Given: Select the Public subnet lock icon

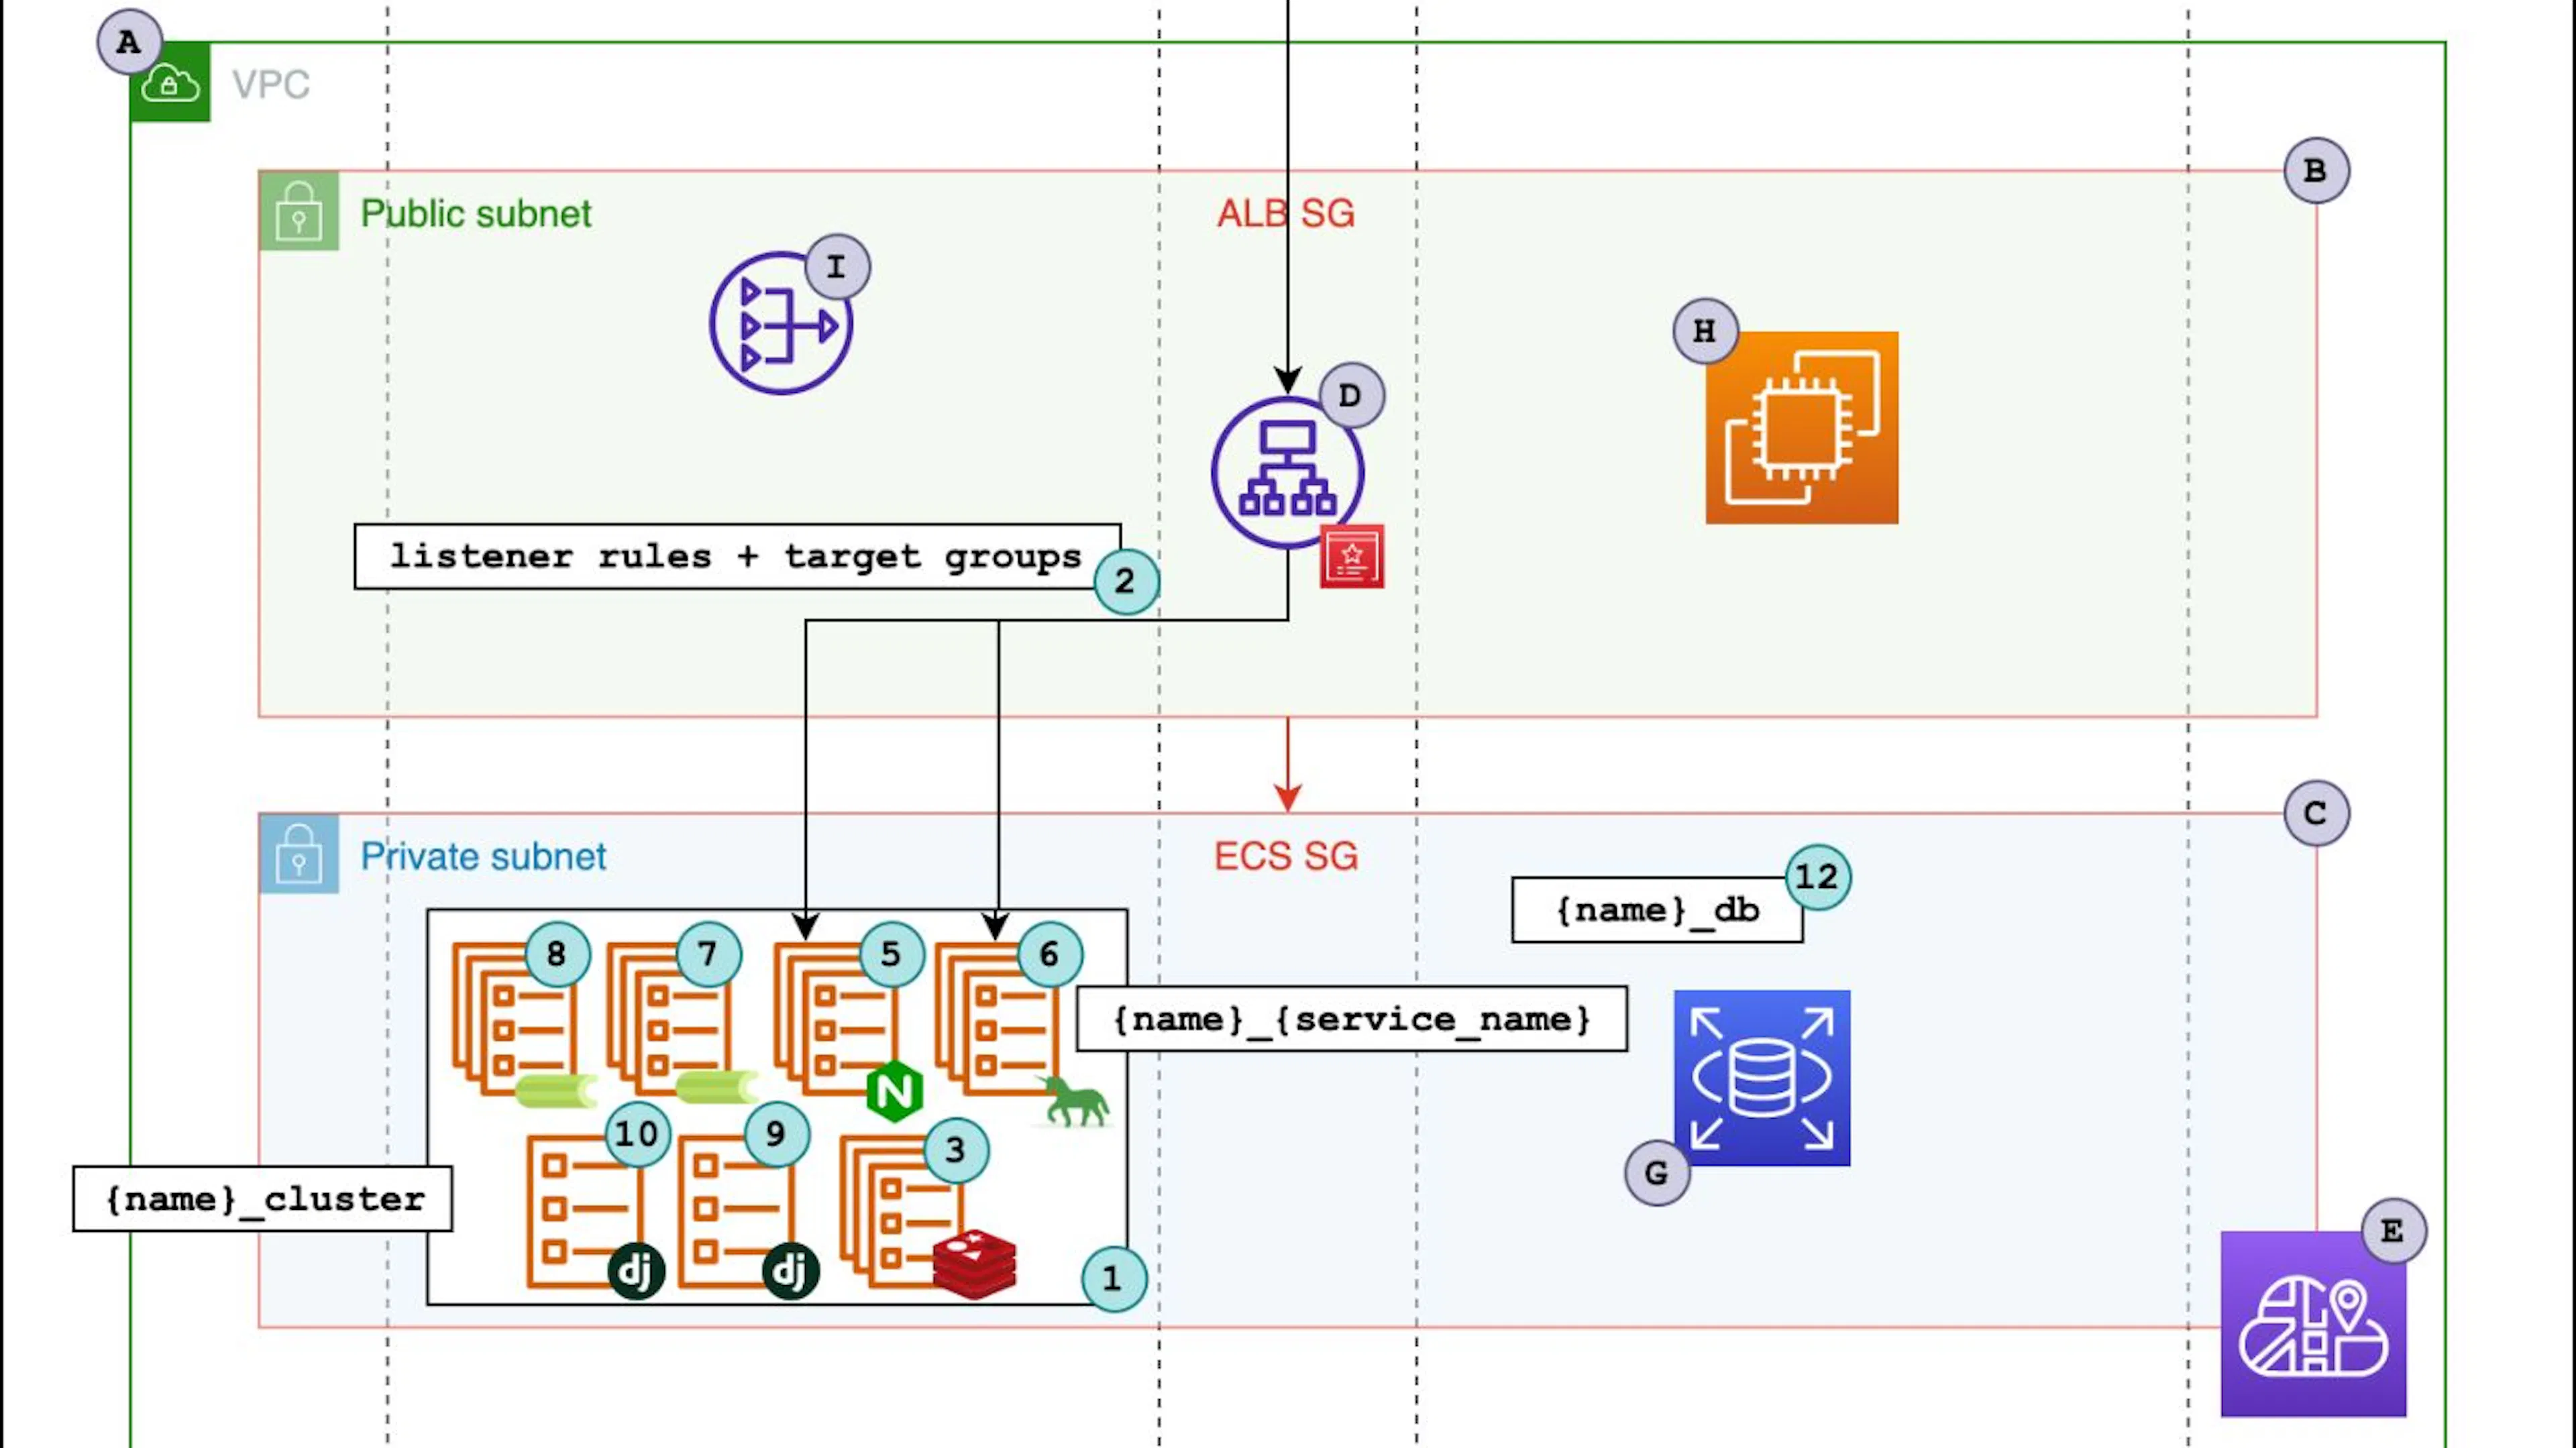Looking at the screenshot, I should point(299,210).
